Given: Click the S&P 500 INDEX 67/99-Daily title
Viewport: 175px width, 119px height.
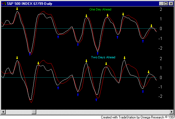Looking at the screenshot, I should [x=29, y=4].
